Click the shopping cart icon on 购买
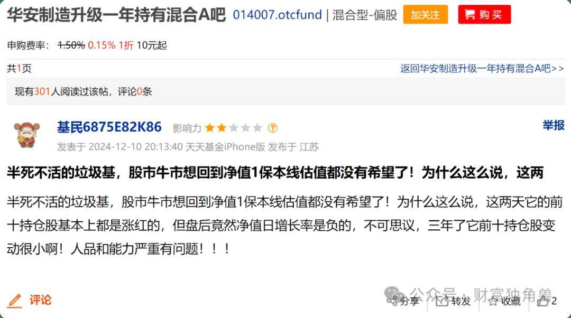Image resolution: width=571 pixels, height=318 pixels. [470, 15]
